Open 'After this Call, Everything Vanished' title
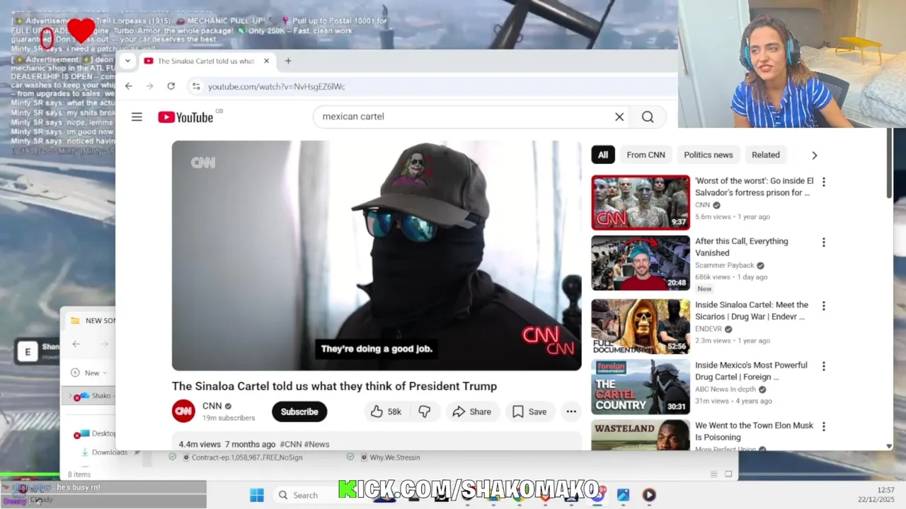The height and width of the screenshot is (509, 906). [x=741, y=247]
